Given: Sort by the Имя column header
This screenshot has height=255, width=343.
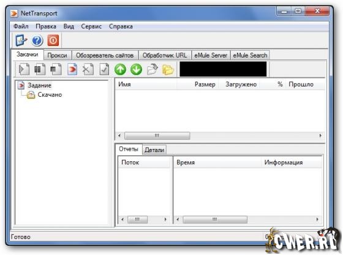Looking at the screenshot, I should point(146,84).
